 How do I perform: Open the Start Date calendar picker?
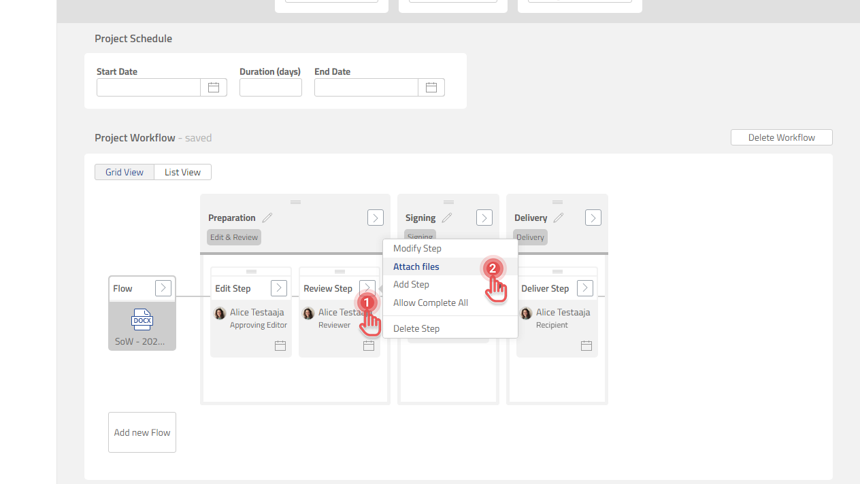pyautogui.click(x=213, y=87)
